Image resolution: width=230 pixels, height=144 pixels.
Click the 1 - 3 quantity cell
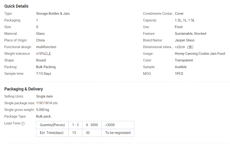[x=75, y=125]
